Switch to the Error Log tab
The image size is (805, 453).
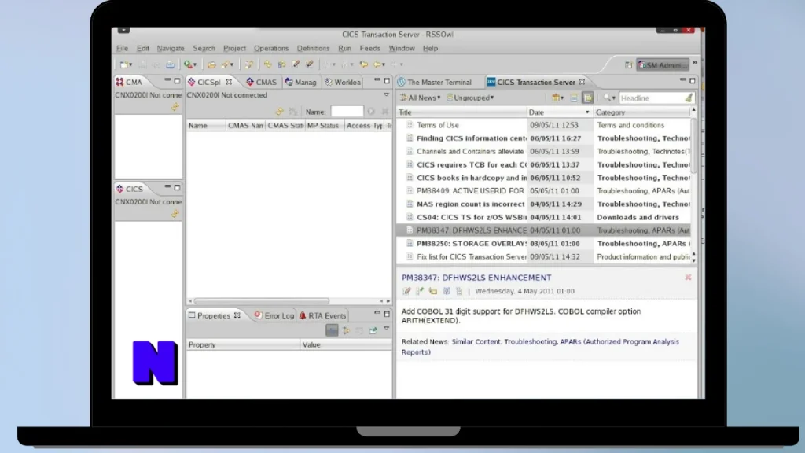point(274,316)
